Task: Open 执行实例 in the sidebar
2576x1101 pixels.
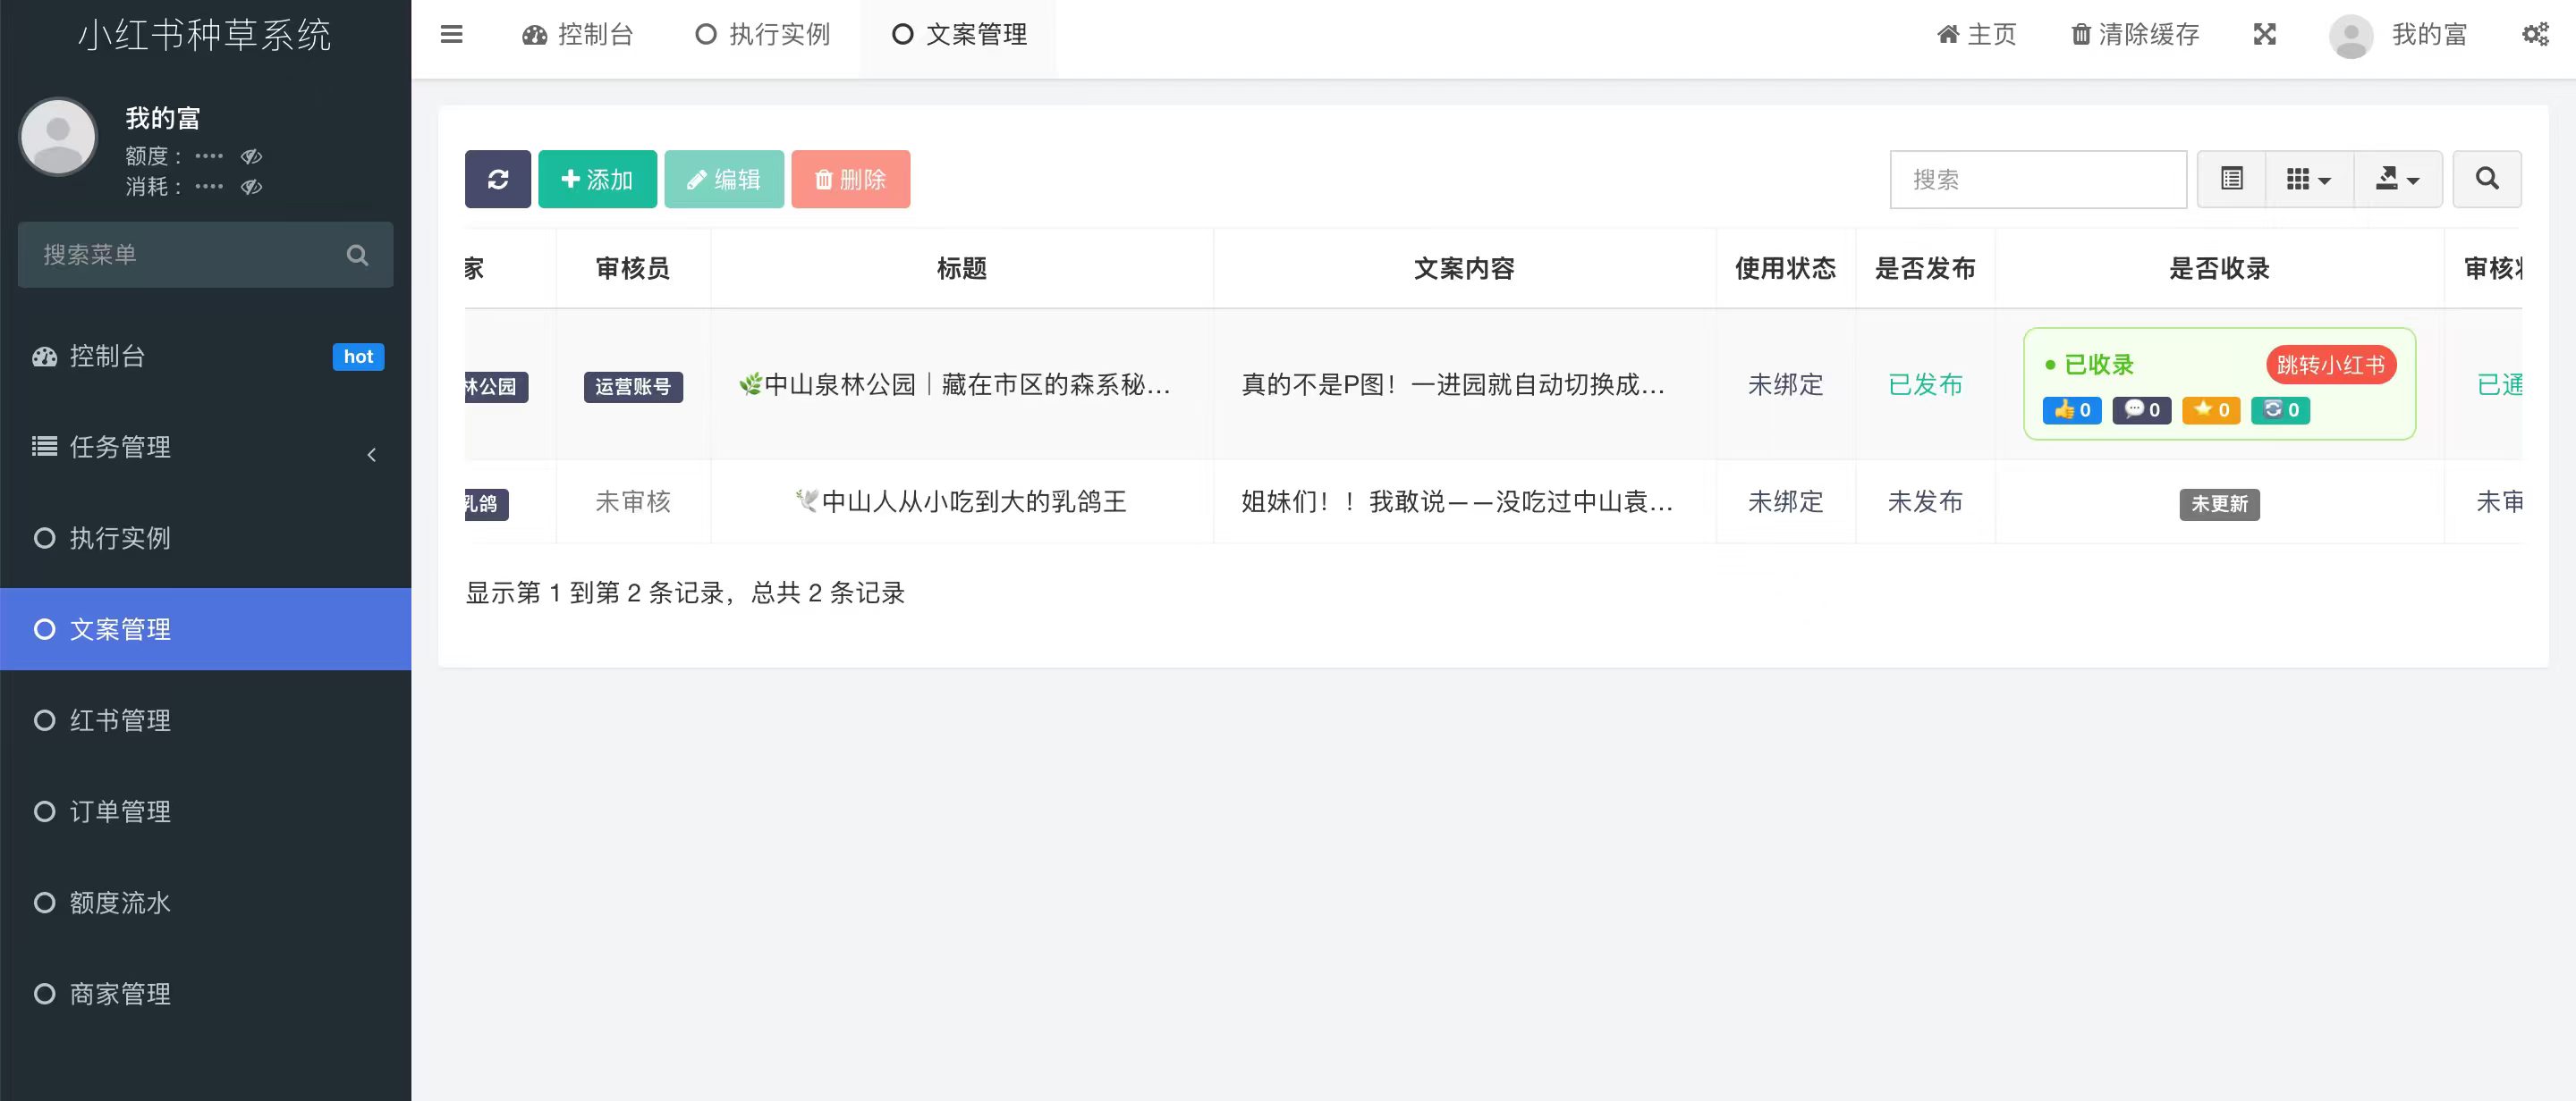Action: 206,537
